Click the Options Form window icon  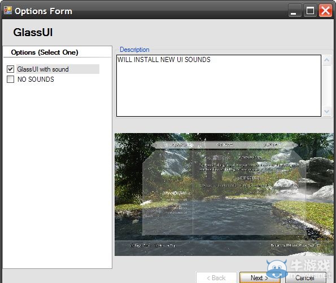point(8,10)
